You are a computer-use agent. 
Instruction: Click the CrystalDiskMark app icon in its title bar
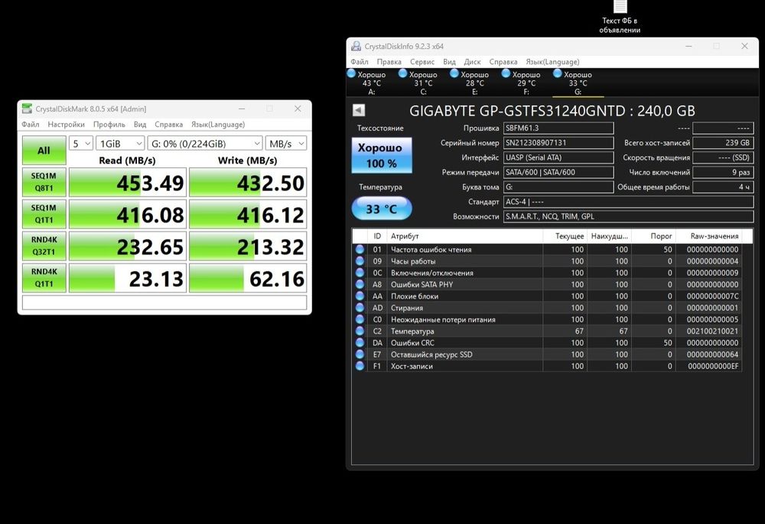click(x=28, y=108)
